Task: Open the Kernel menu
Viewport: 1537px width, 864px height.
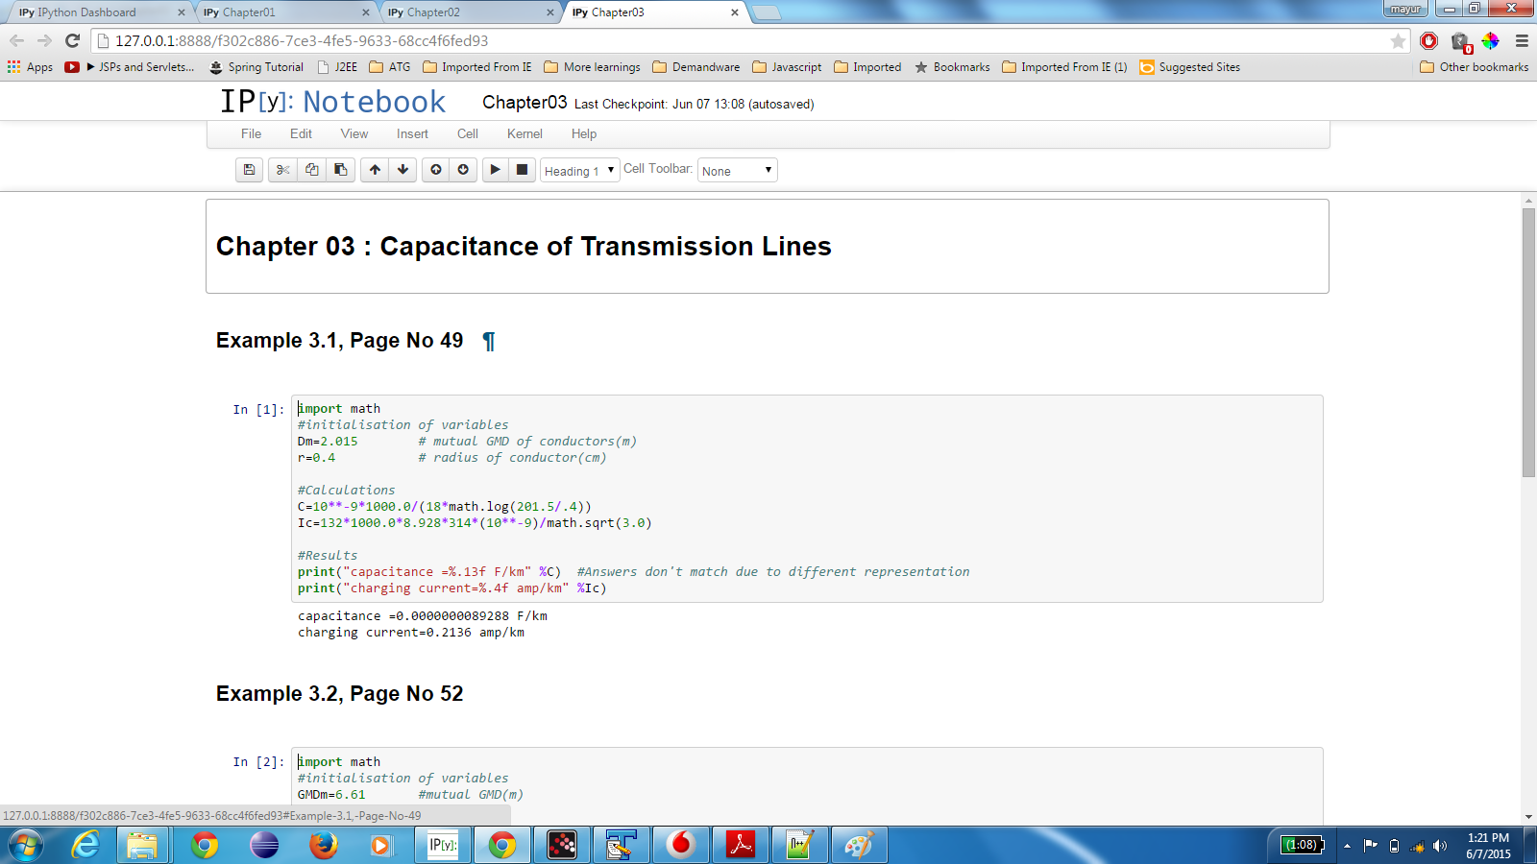Action: (525, 134)
